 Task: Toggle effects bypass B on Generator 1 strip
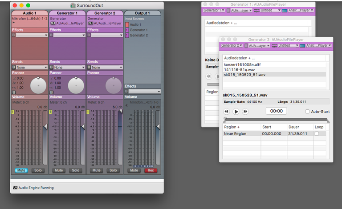click(51, 35)
